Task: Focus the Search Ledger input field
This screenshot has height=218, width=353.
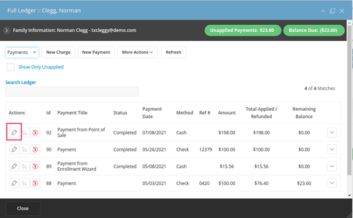Action: coord(72,91)
